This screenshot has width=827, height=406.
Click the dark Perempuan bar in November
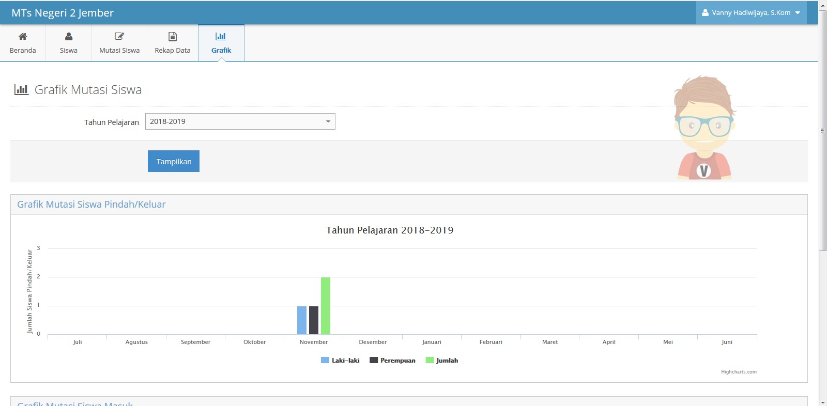tap(314, 320)
